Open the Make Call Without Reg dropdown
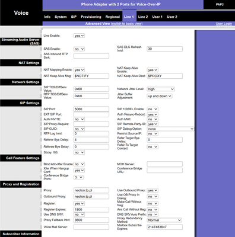The height and width of the screenshot is (237, 235). [x=153, y=203]
